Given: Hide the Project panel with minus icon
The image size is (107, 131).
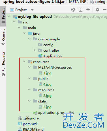Looking at the screenshot, I should pos(105,10).
